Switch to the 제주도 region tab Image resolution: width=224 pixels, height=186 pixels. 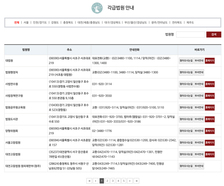click(190, 22)
